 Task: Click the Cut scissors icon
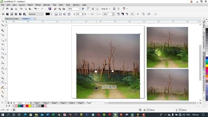click(x=21, y=9)
